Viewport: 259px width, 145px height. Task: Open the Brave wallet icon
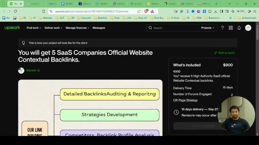(x=227, y=11)
